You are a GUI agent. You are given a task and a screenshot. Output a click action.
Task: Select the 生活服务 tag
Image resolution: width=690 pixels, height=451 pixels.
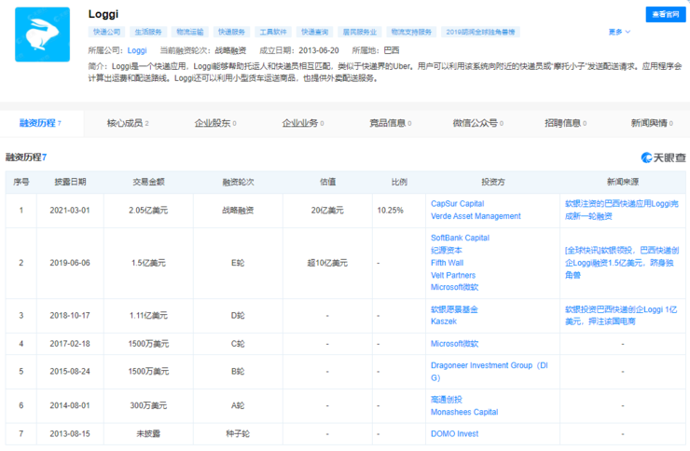[x=148, y=32]
